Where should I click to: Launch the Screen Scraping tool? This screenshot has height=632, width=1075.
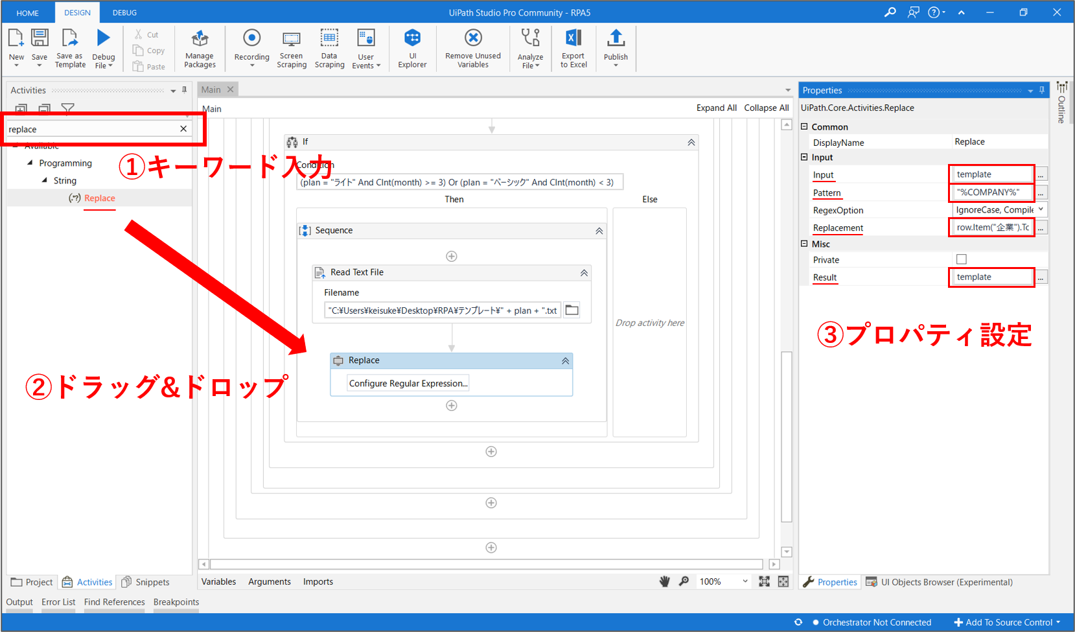point(292,49)
